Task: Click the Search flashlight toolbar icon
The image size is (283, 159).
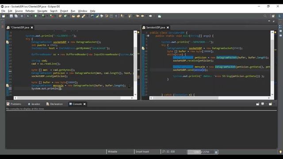Action: coord(84,16)
